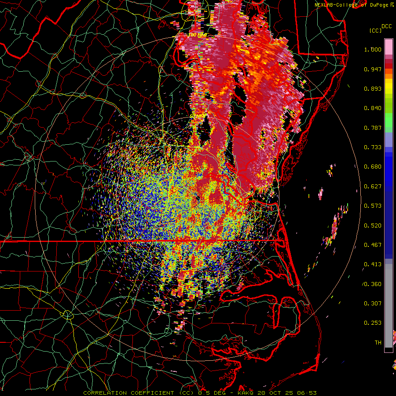Screen dimensions: 396x396
Task: Pick the yellow segment of the color bar
Action: (x=389, y=86)
